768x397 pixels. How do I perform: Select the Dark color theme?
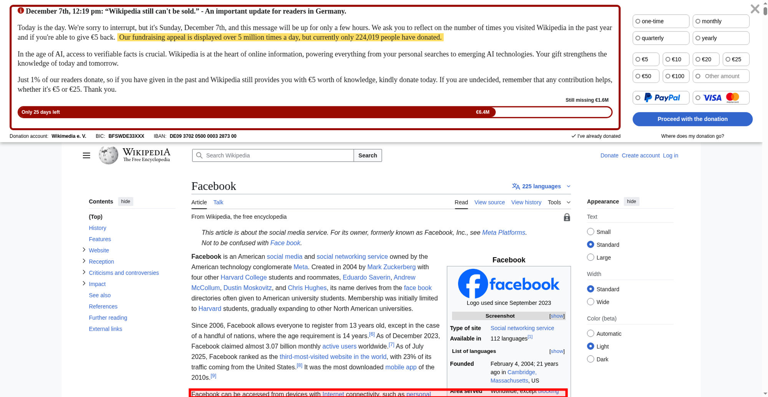coord(591,359)
